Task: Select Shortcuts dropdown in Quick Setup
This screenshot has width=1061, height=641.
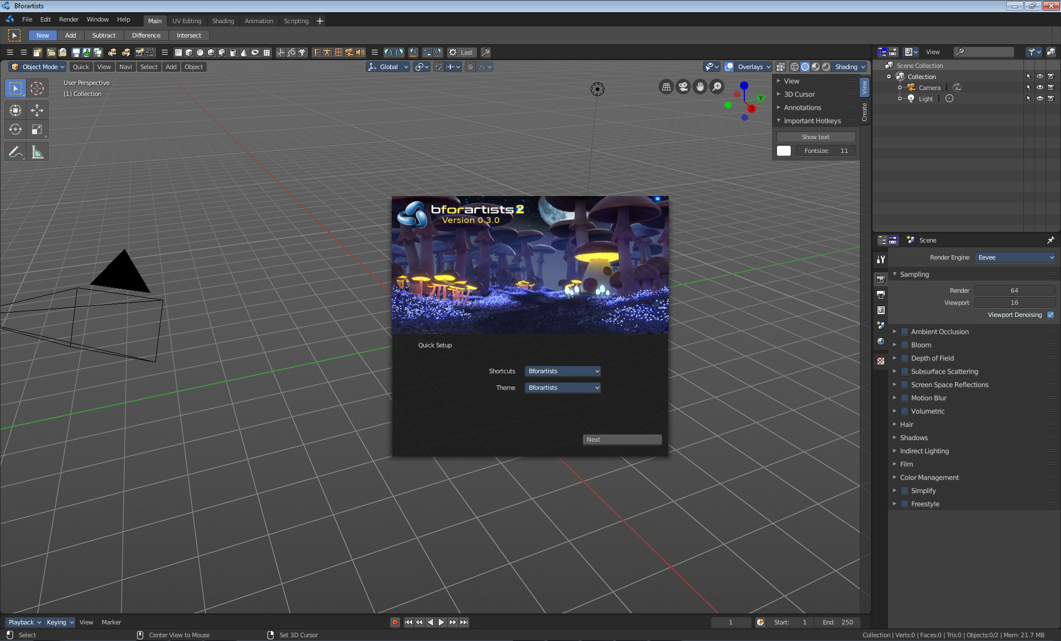Action: (x=563, y=371)
